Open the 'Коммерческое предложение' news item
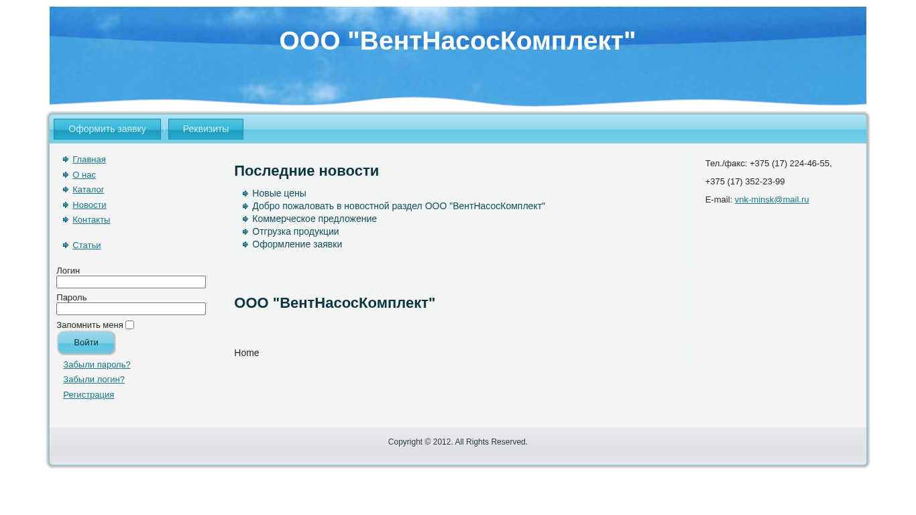916x515 pixels. [x=314, y=219]
